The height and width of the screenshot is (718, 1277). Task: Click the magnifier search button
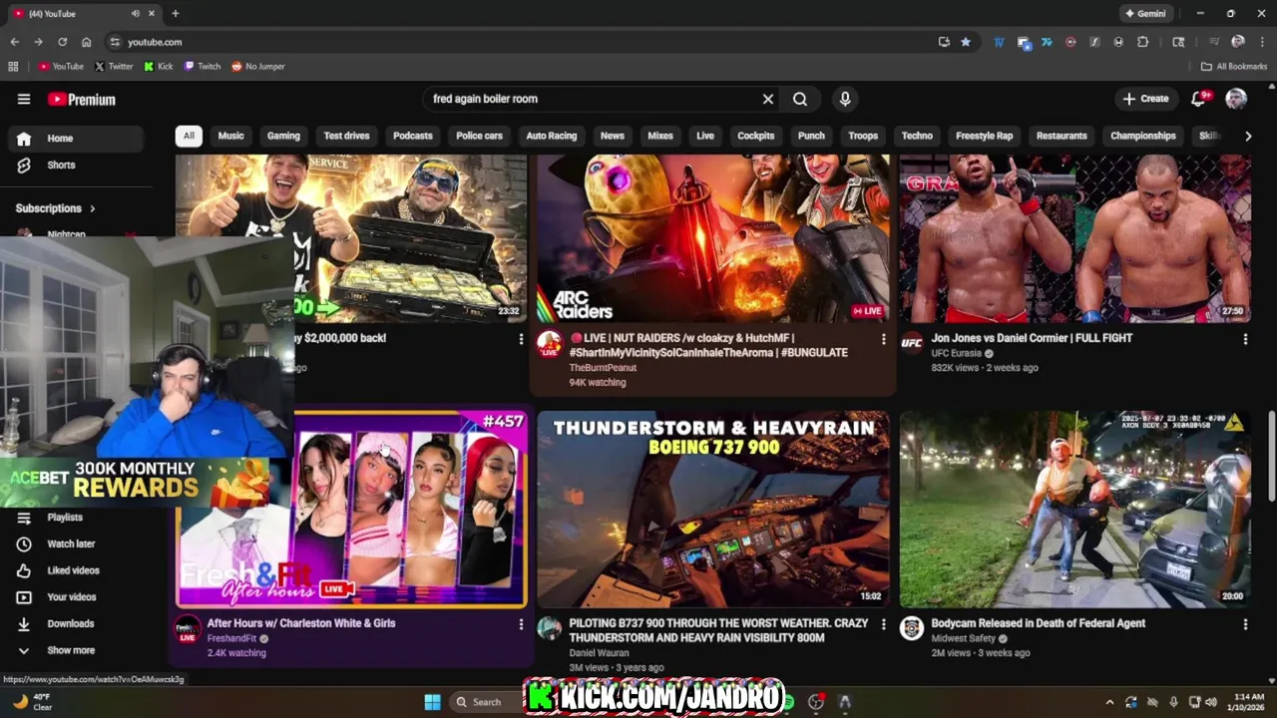[800, 99]
